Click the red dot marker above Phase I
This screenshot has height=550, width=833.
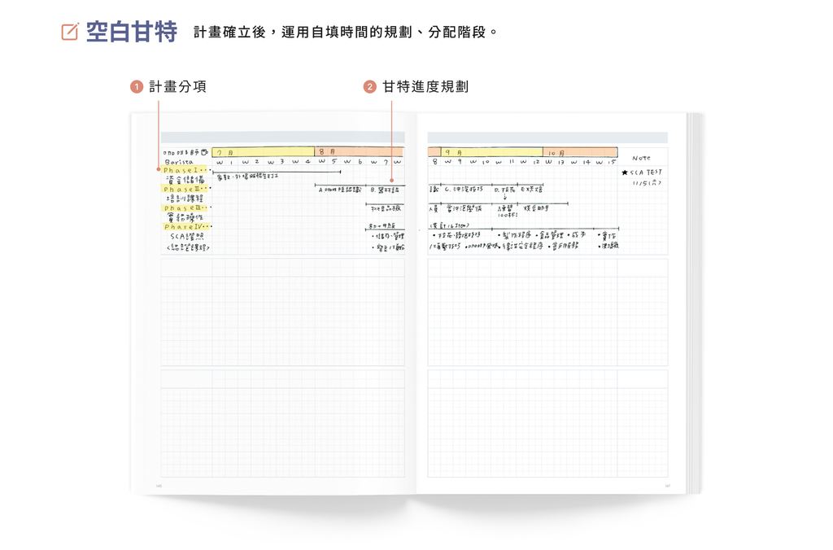click(x=158, y=169)
